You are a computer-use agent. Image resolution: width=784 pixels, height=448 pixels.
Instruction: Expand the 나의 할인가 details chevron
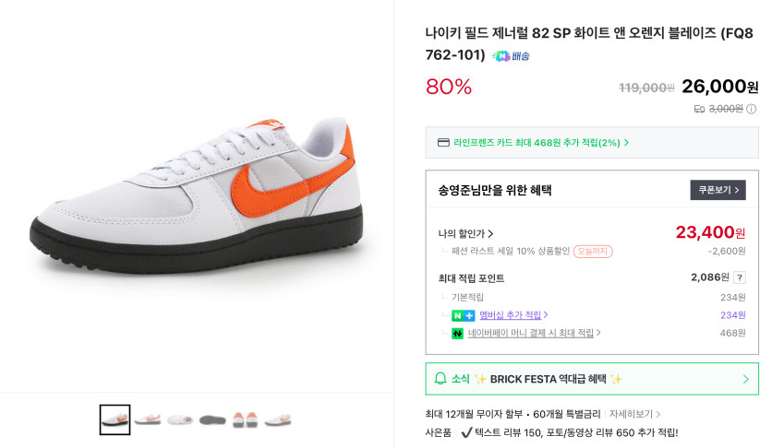490,234
